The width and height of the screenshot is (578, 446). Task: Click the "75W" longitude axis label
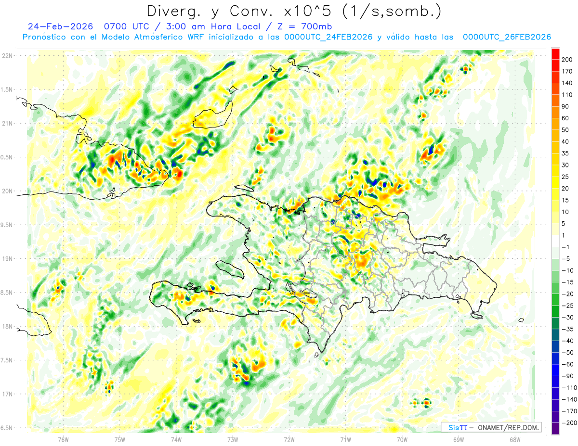click(x=120, y=439)
